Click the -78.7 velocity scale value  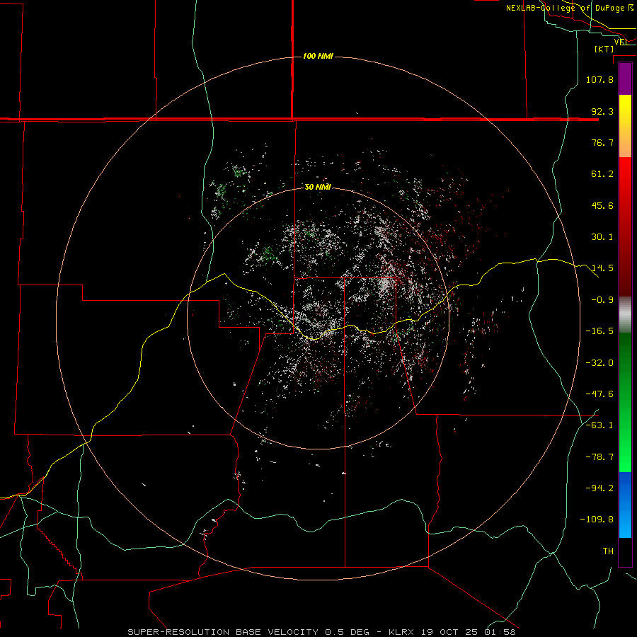[x=599, y=457]
